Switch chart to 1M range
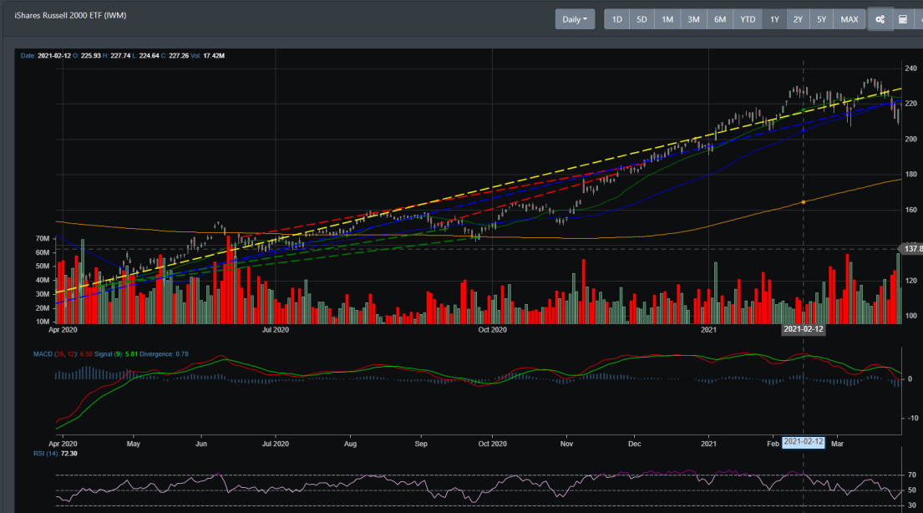 (x=667, y=19)
